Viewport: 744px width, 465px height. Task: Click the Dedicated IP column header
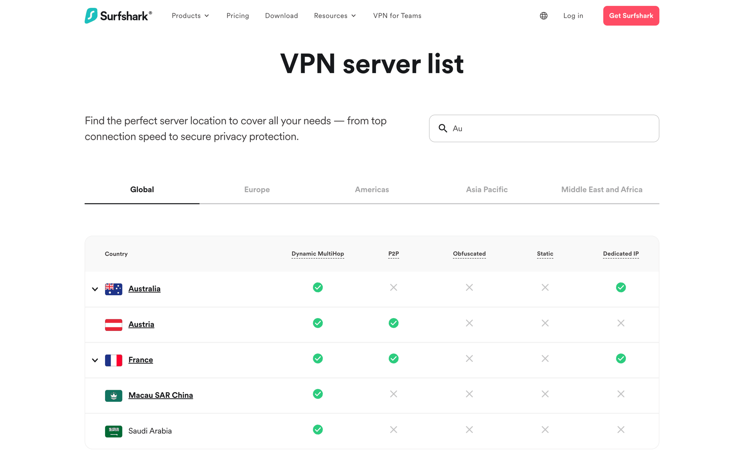click(621, 254)
